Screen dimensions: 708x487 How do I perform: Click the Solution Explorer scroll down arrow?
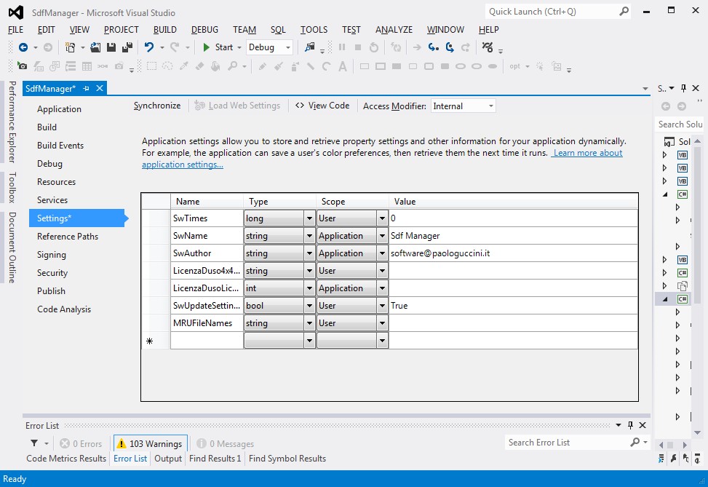click(697, 433)
